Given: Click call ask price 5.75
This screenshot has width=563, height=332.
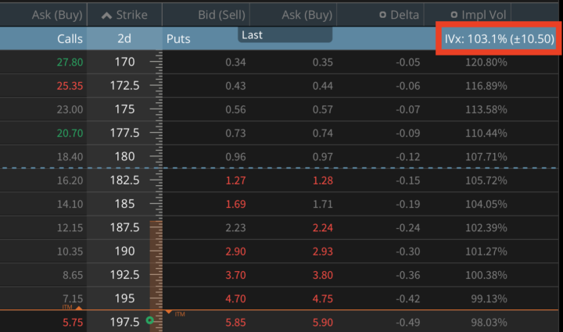Looking at the screenshot, I should point(73,323).
